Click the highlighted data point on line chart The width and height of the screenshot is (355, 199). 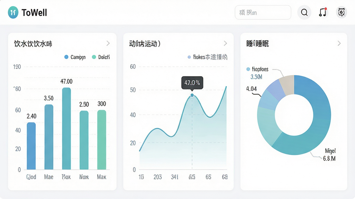tap(192, 95)
